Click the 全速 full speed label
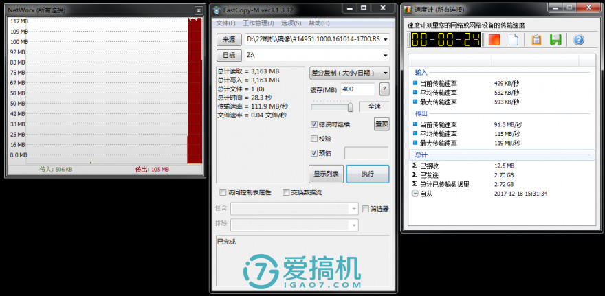 (374, 106)
